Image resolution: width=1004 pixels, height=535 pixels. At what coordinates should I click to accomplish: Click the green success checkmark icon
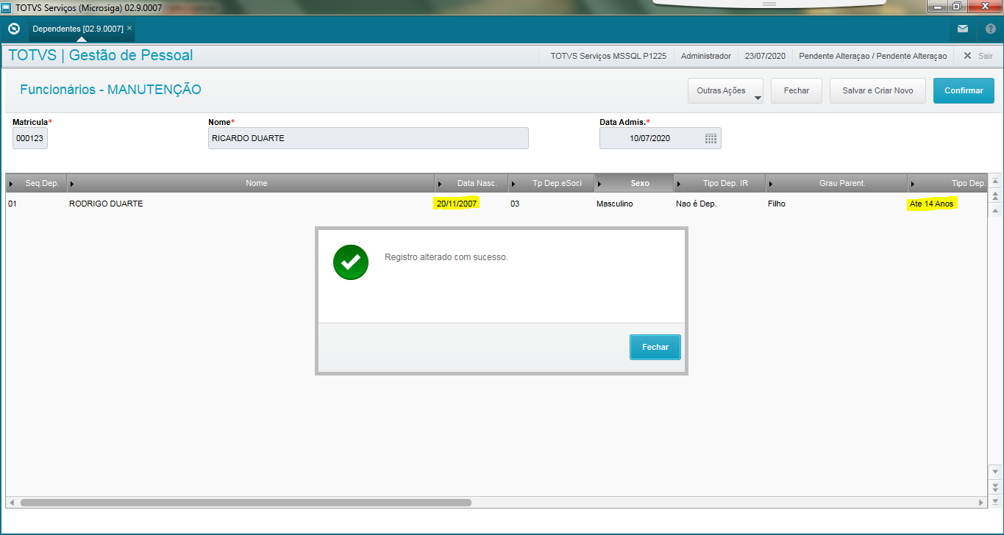pos(351,262)
